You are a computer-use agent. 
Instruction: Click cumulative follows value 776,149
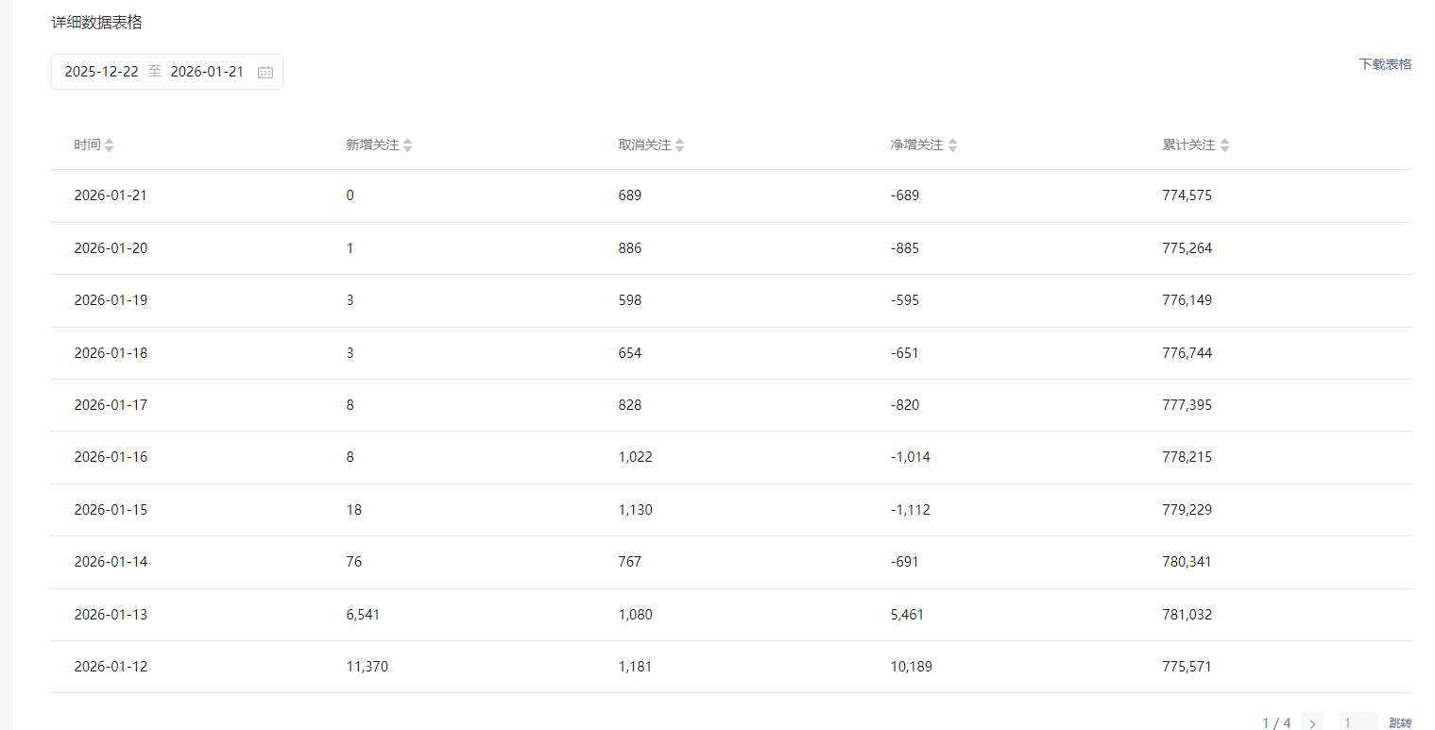(x=1187, y=300)
